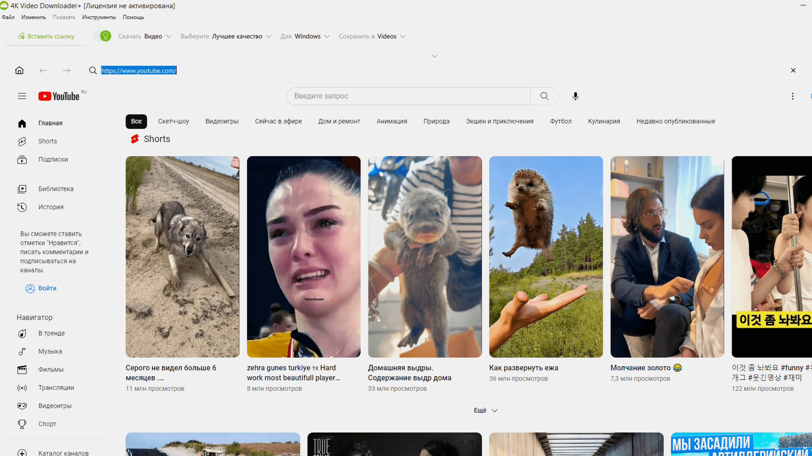Click the Microphone search icon

coord(575,96)
